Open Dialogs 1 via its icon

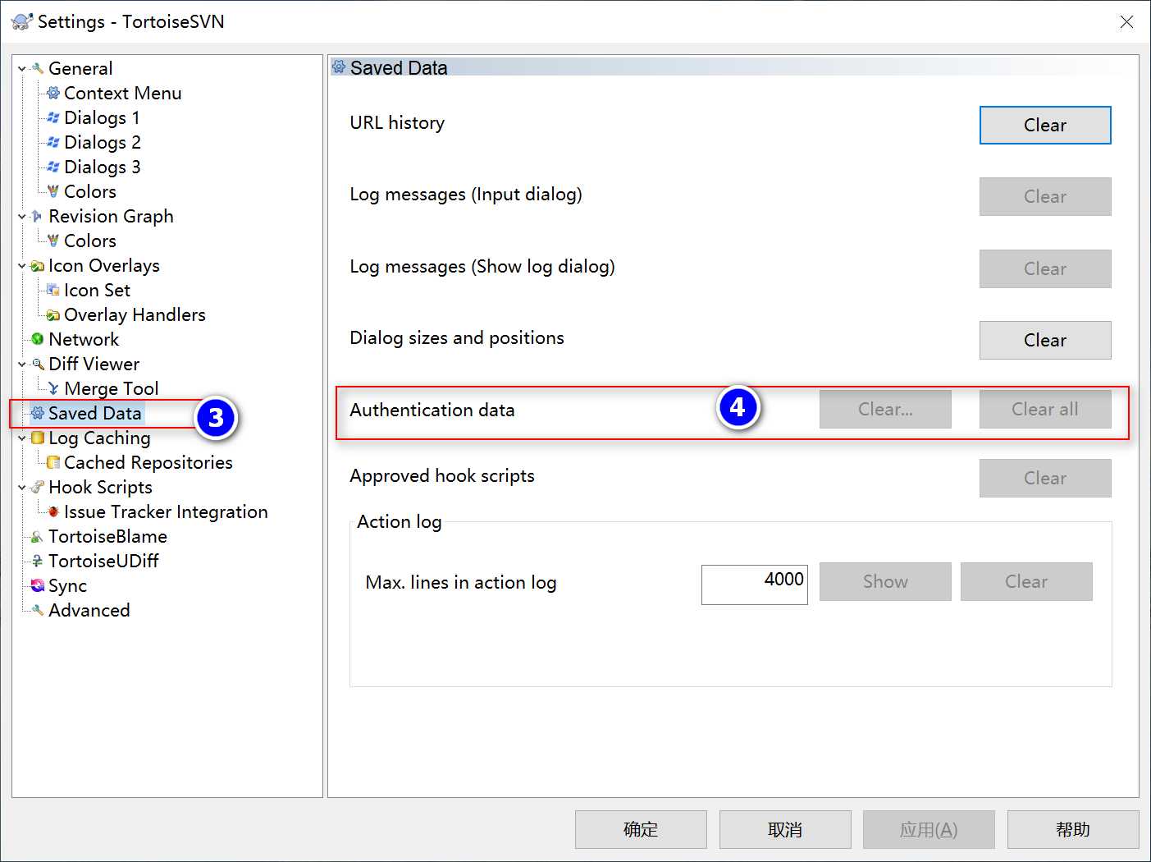tap(53, 117)
